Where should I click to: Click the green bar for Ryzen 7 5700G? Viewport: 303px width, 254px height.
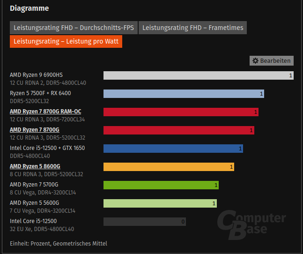tap(161, 185)
